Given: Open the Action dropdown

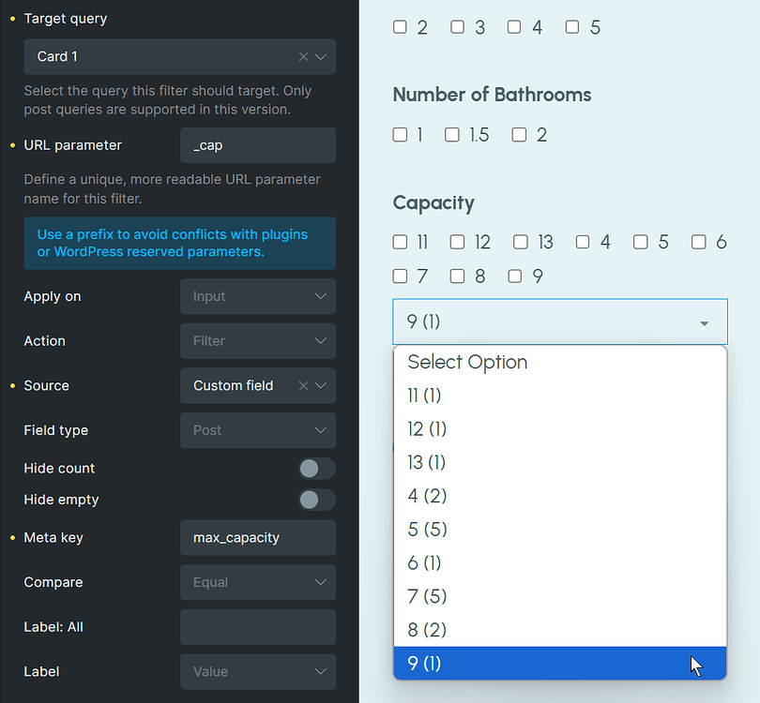Looking at the screenshot, I should [257, 341].
